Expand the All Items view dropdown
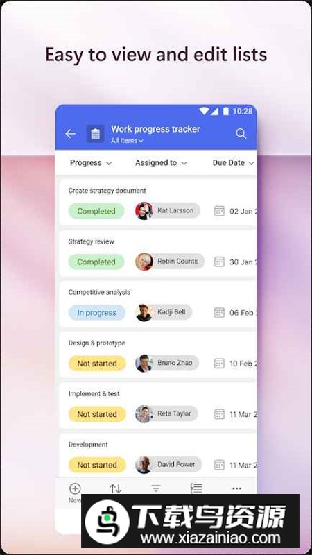The width and height of the screenshot is (312, 555). click(x=127, y=141)
